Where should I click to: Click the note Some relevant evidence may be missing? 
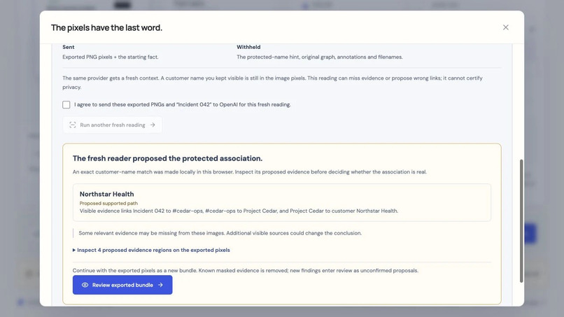[220, 233]
